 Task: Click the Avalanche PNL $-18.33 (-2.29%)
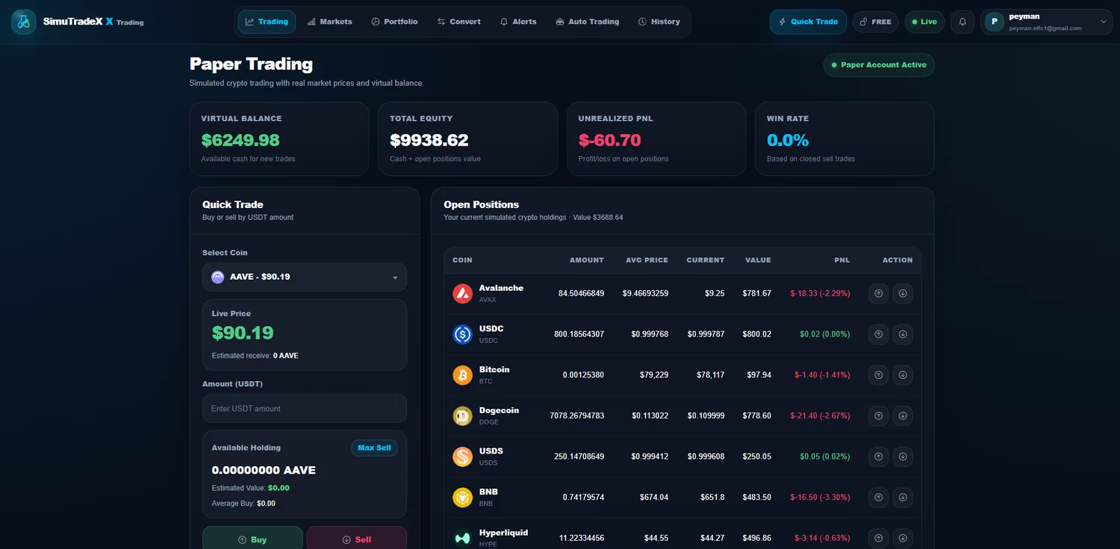[x=820, y=294]
